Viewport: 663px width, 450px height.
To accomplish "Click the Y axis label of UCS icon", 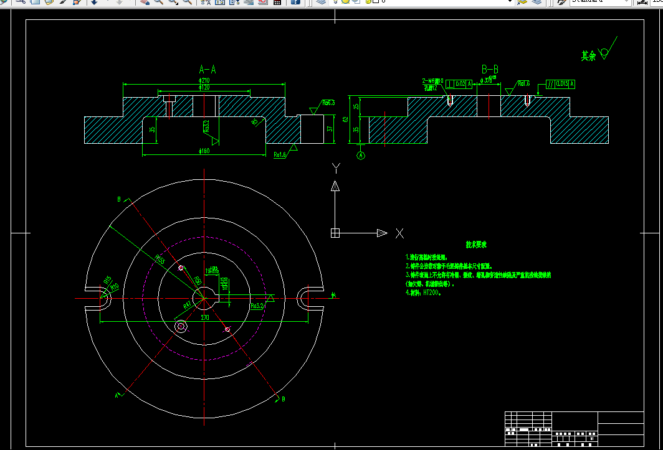I will (x=336, y=169).
